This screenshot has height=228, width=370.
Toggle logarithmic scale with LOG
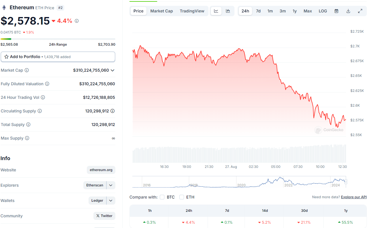[323, 11]
